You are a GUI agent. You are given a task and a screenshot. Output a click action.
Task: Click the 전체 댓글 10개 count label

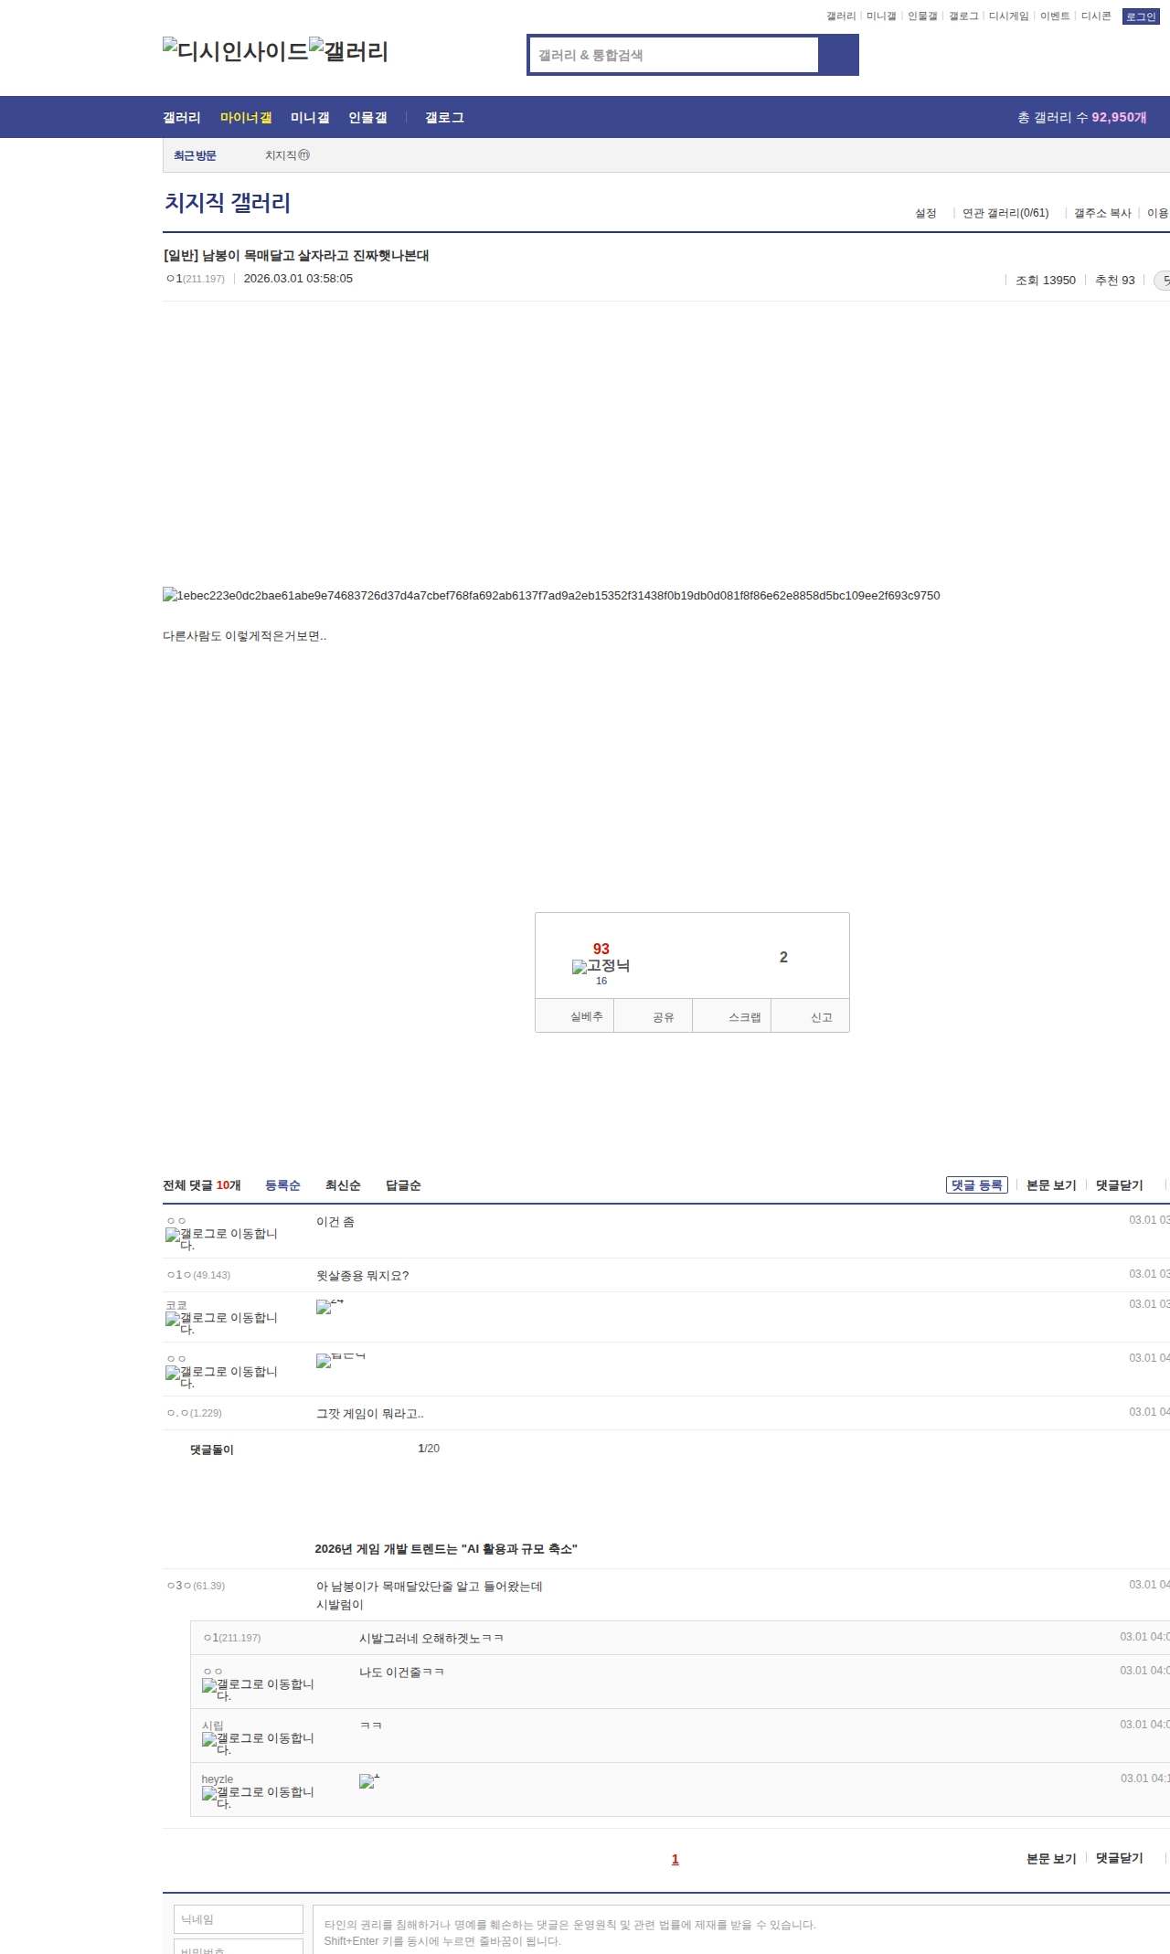point(202,1185)
